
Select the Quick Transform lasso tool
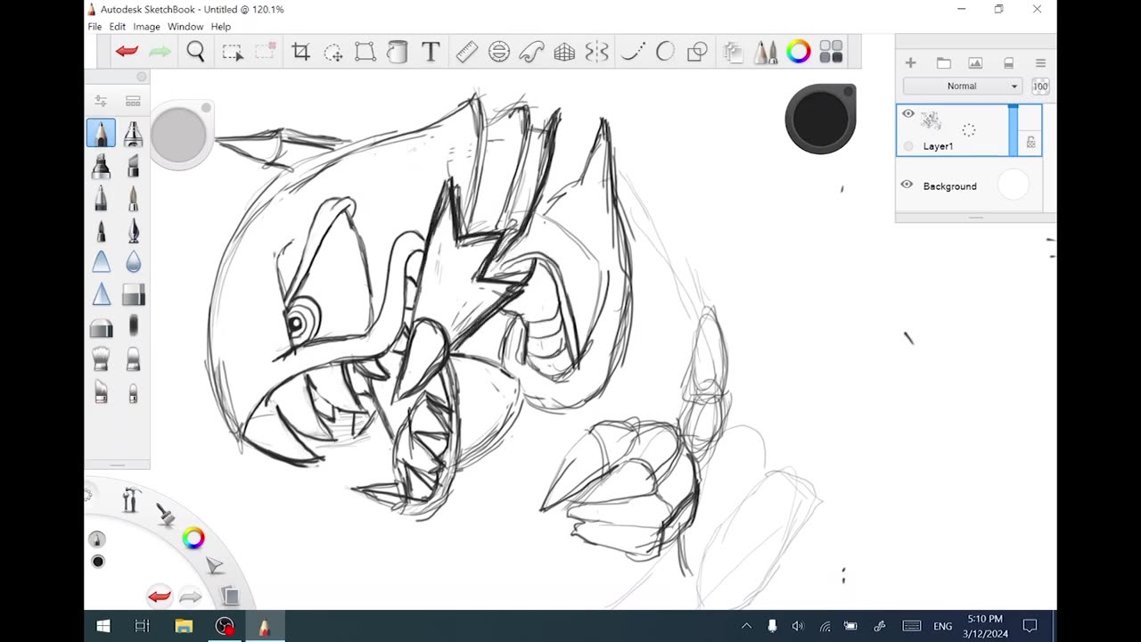coord(333,52)
